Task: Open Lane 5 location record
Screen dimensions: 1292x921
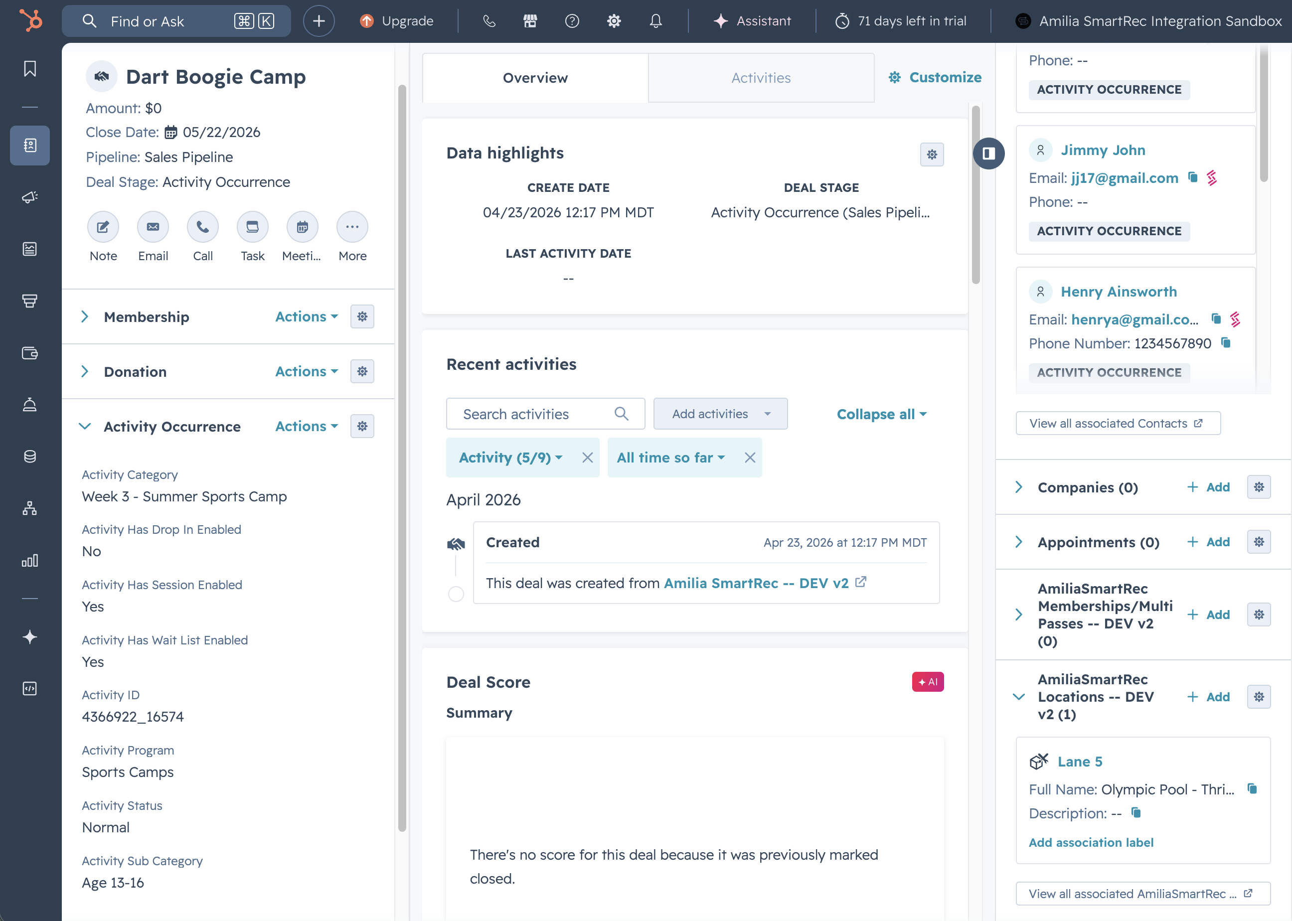Action: [1080, 762]
